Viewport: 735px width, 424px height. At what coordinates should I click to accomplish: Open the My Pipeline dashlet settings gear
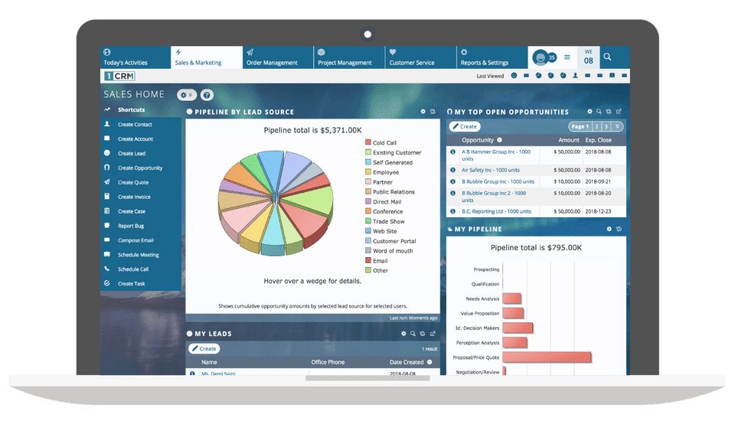(x=609, y=229)
